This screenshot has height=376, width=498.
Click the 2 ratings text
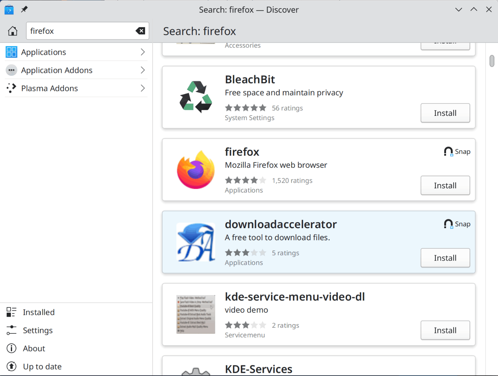click(x=285, y=326)
